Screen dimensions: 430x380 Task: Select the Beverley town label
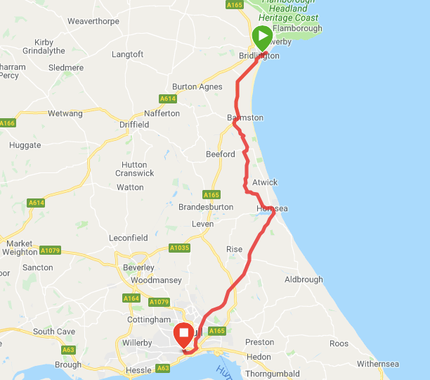(138, 267)
